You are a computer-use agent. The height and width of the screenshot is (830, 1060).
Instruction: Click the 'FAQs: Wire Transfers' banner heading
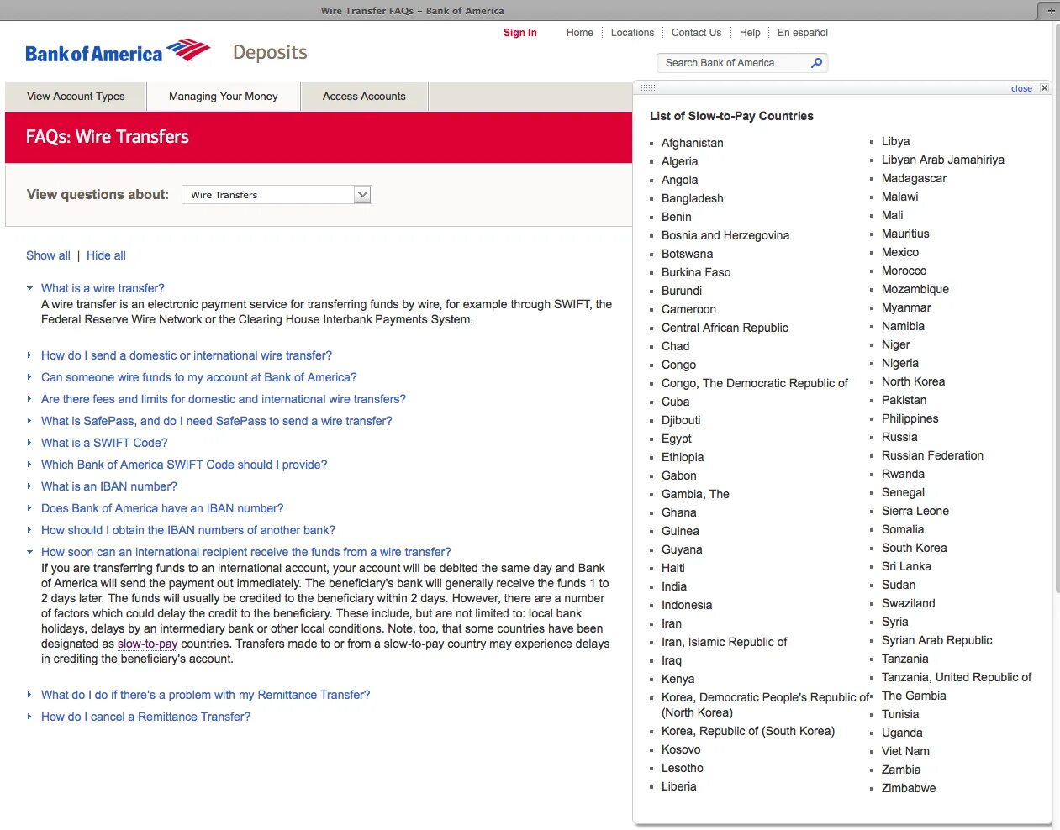[108, 137]
